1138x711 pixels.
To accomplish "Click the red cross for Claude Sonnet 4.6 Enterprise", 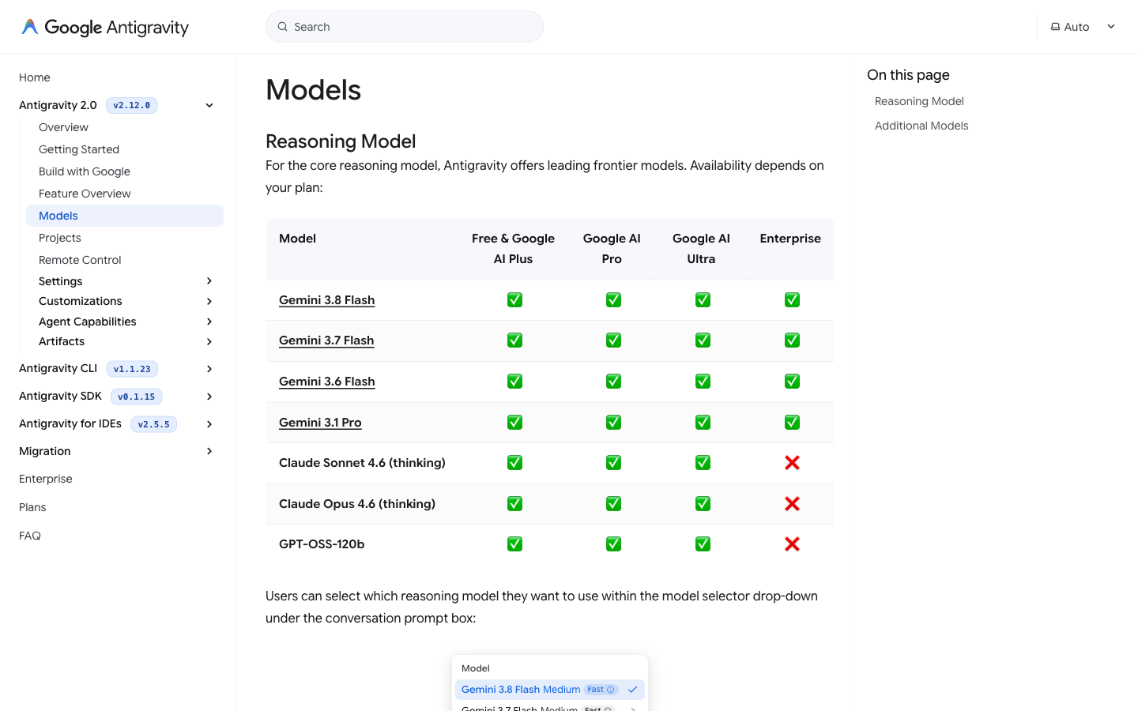I will pyautogui.click(x=792, y=463).
